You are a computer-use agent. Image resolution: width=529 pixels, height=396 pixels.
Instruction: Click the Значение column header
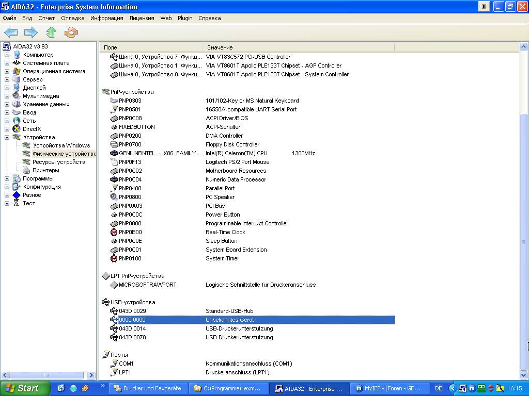pos(298,47)
